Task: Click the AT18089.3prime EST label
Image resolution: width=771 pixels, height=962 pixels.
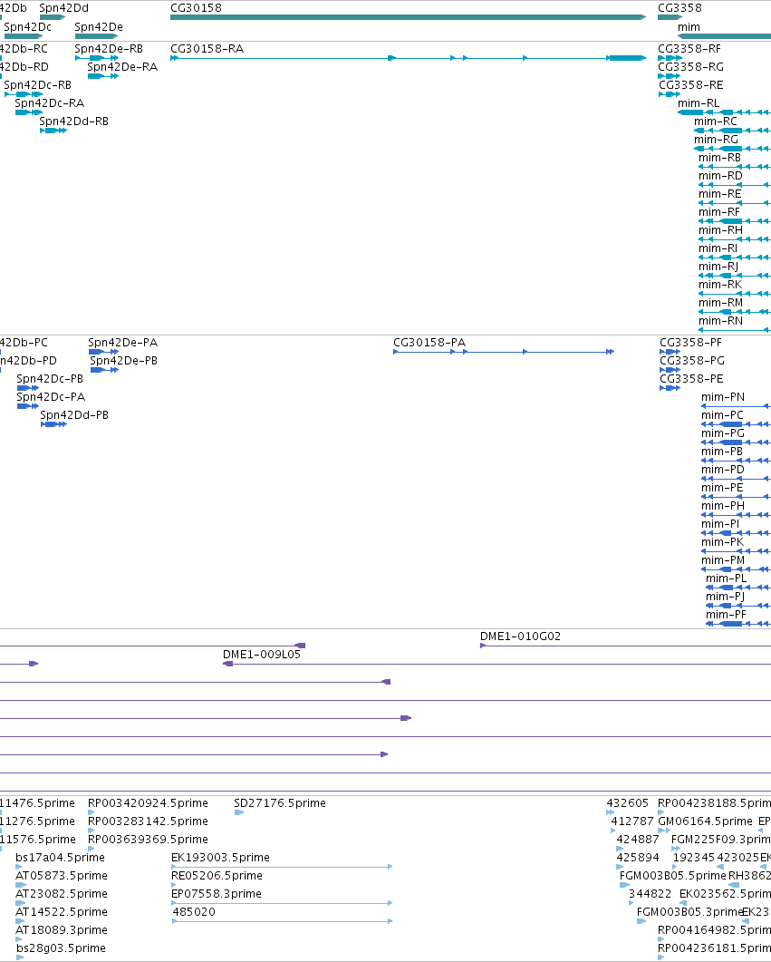Action: coord(62,929)
